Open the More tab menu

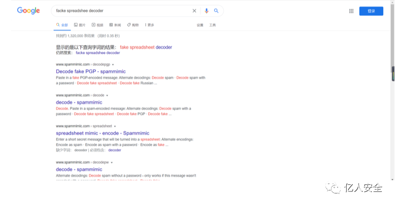click(149, 25)
